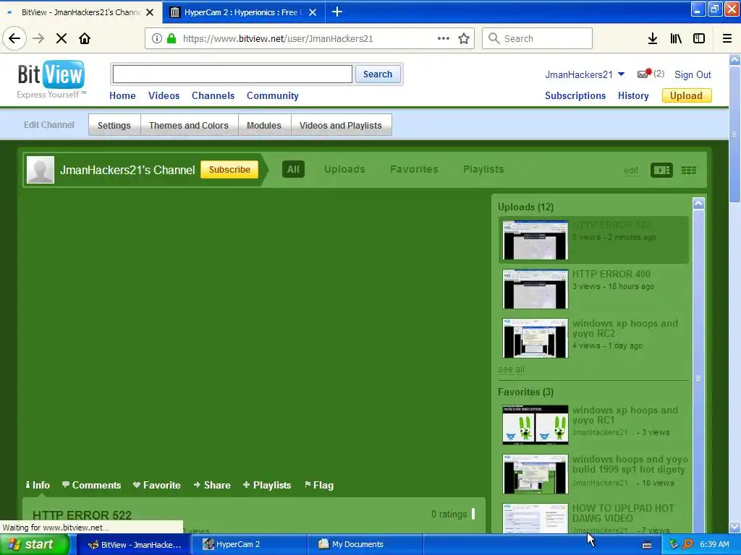Select the Playlists channel filter
The height and width of the screenshot is (555, 741).
[483, 169]
